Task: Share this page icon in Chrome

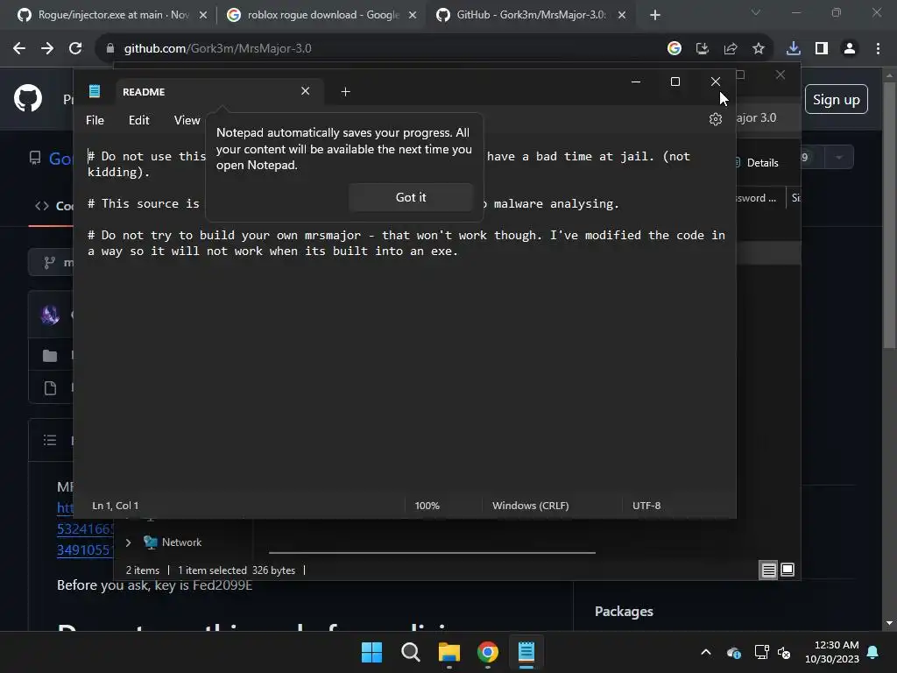Action: pyautogui.click(x=731, y=49)
